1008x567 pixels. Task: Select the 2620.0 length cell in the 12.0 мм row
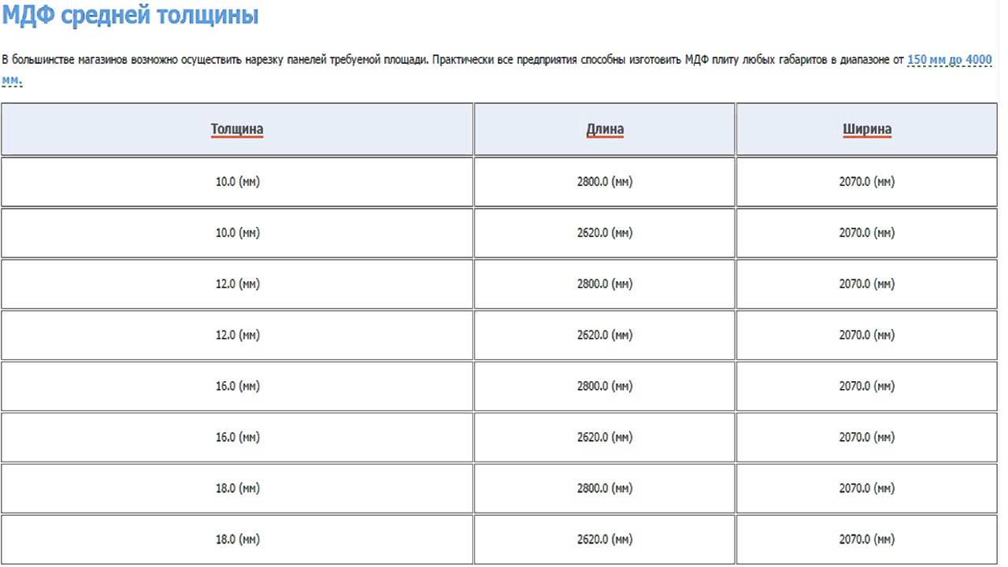coord(605,335)
